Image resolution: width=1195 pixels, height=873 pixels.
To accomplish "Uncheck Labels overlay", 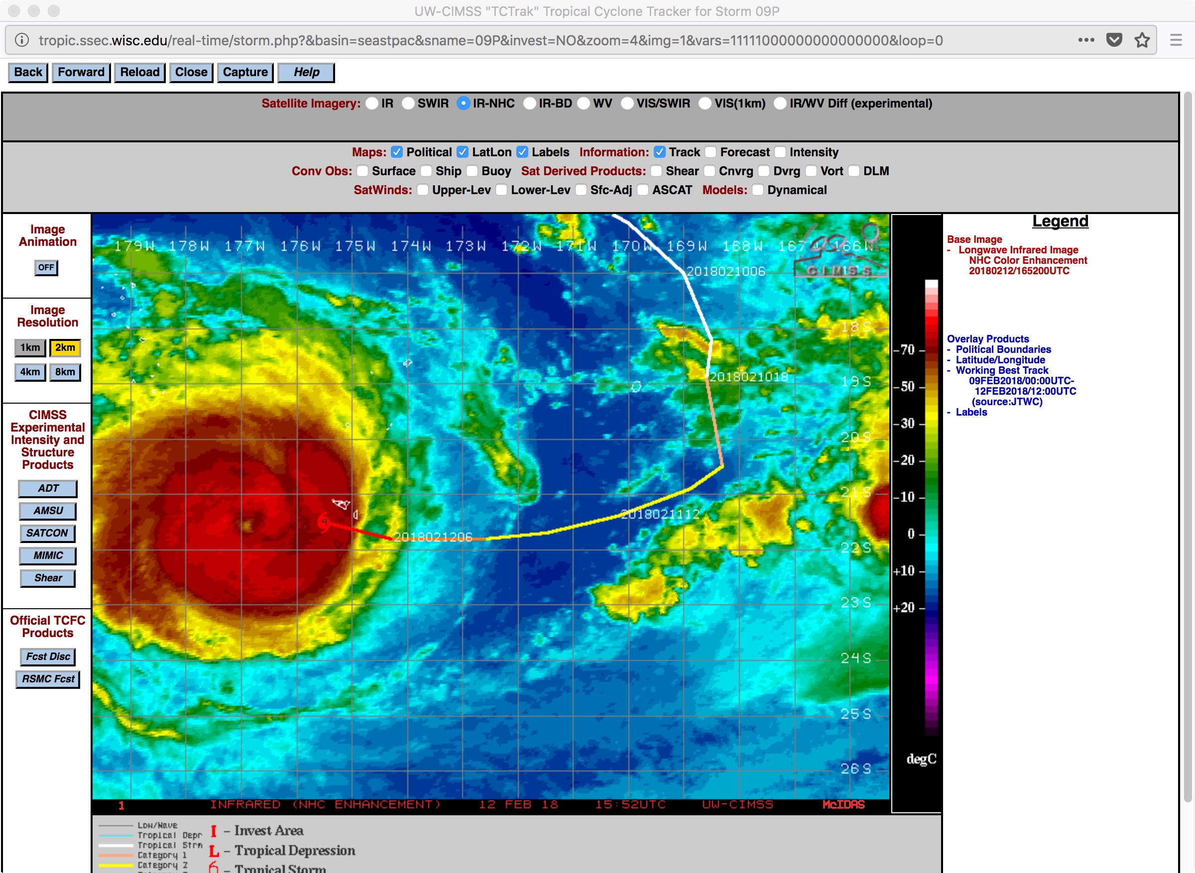I will 522,152.
